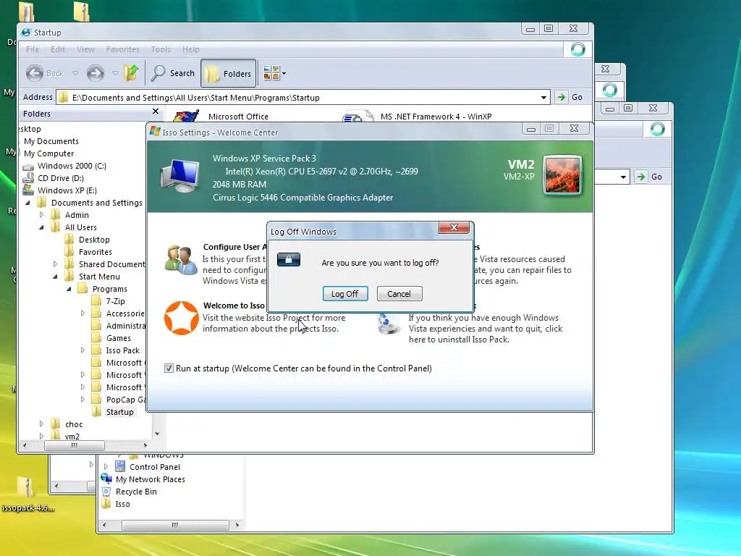Select Windows 2000 (C:) drive icon
Image resolution: width=741 pixels, height=556 pixels.
28,166
